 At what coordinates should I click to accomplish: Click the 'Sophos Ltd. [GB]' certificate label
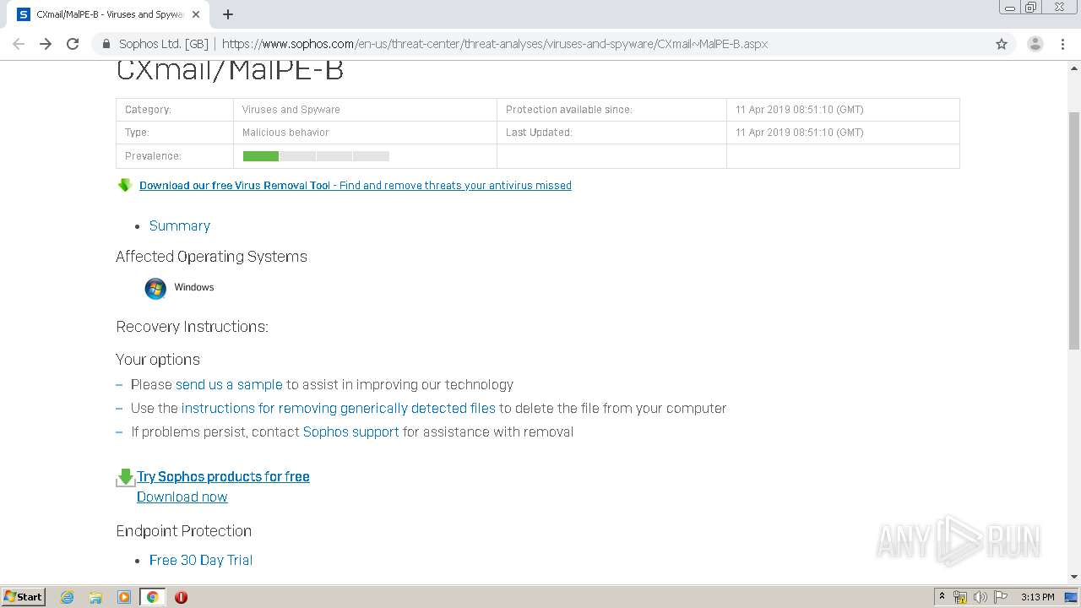(163, 44)
